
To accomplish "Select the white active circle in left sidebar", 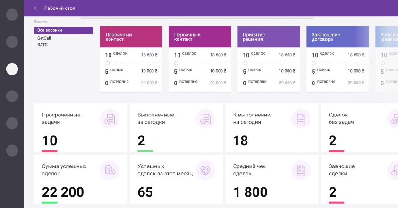I will pyautogui.click(x=12, y=69).
